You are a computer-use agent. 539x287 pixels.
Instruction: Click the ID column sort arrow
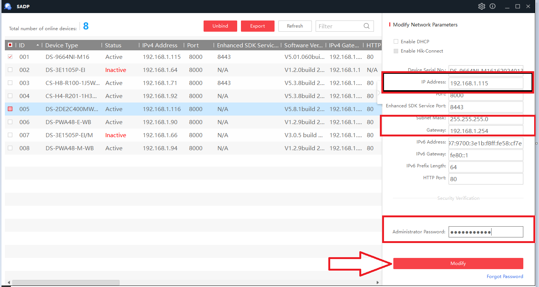pos(38,45)
